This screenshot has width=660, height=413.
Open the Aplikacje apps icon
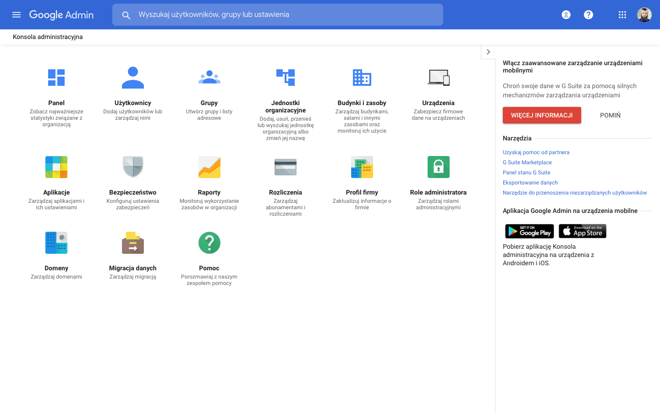pos(56,167)
